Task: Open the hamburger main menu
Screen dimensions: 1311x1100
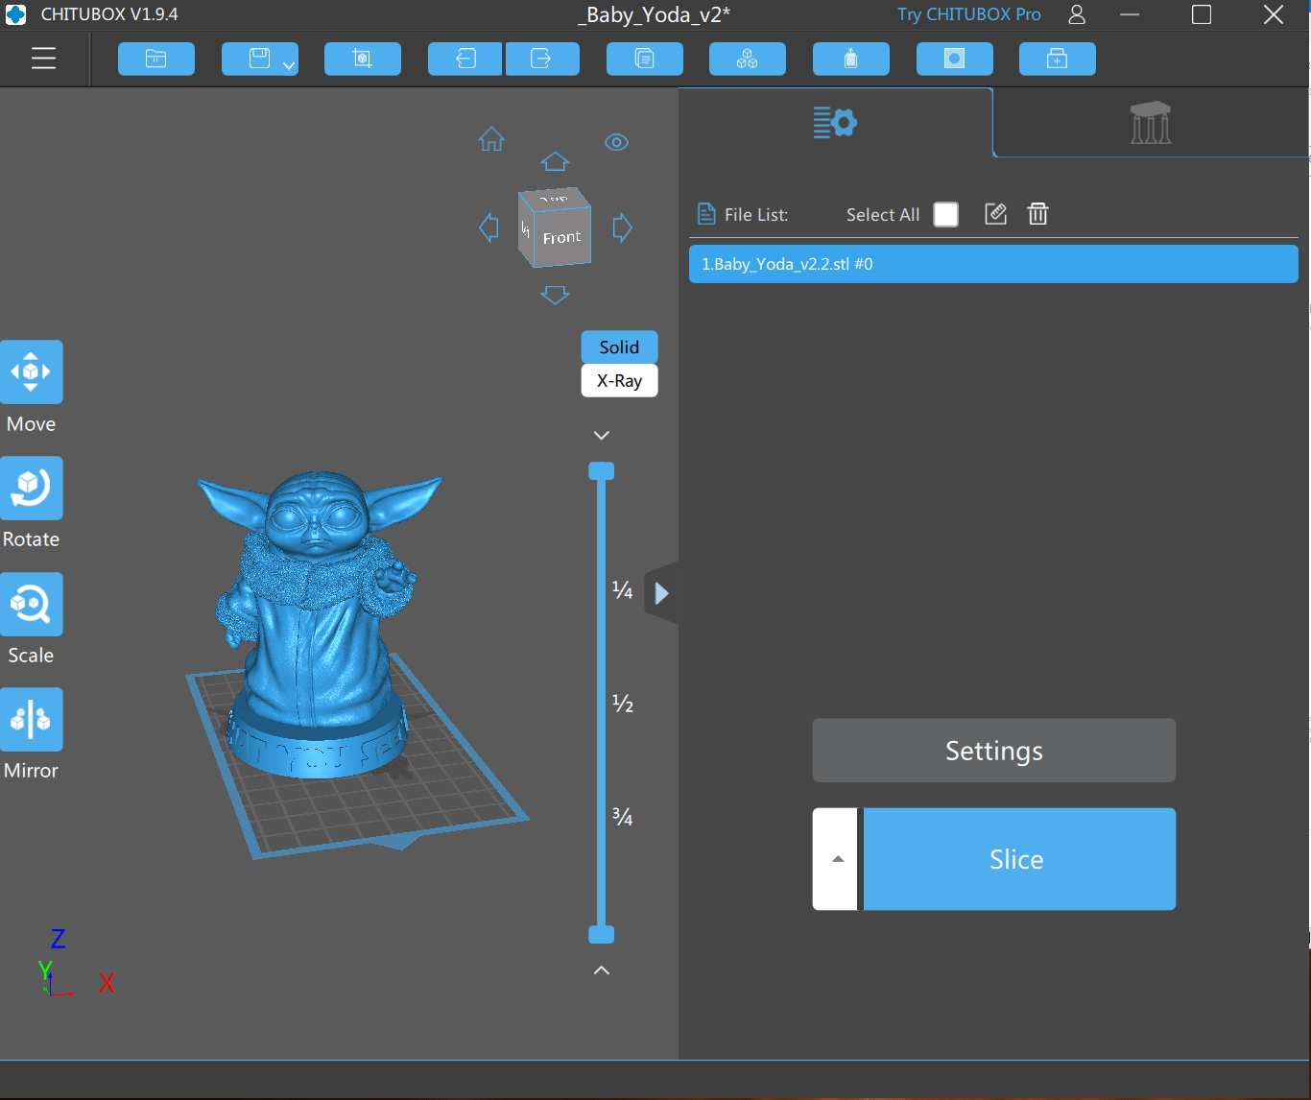Action: pos(43,59)
